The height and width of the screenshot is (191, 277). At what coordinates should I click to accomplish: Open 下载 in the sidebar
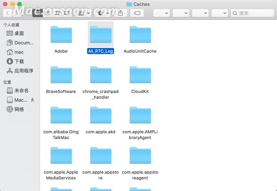click(20, 61)
